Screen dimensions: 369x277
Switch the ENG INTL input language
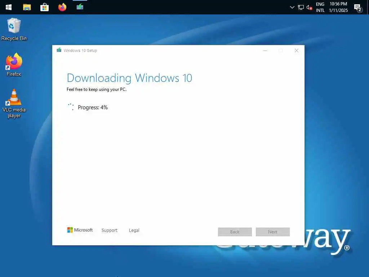click(x=320, y=7)
